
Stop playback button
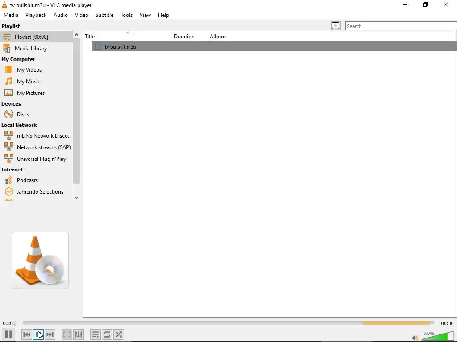click(x=38, y=334)
